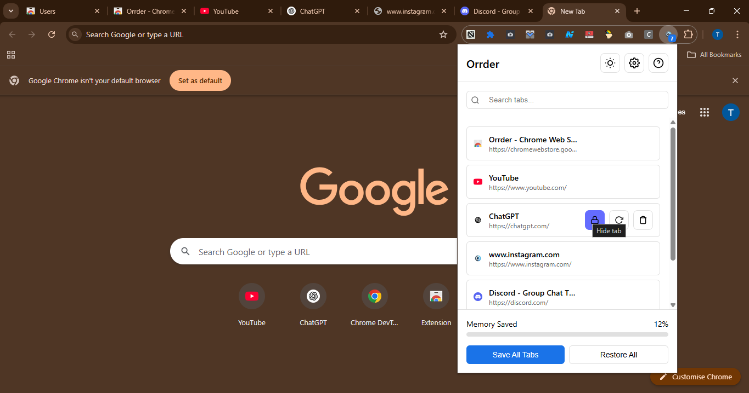The image size is (749, 393).
Task: Click ChatGPT title in Orrder list
Action: (504, 216)
